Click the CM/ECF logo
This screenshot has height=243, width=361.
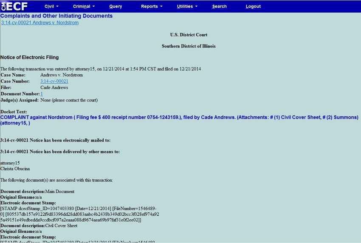[x=14, y=6]
